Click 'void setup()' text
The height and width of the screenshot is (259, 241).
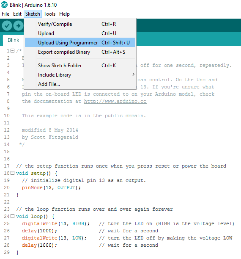pos(33,173)
